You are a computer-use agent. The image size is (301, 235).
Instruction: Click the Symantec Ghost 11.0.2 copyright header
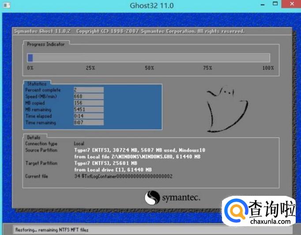coord(129,31)
